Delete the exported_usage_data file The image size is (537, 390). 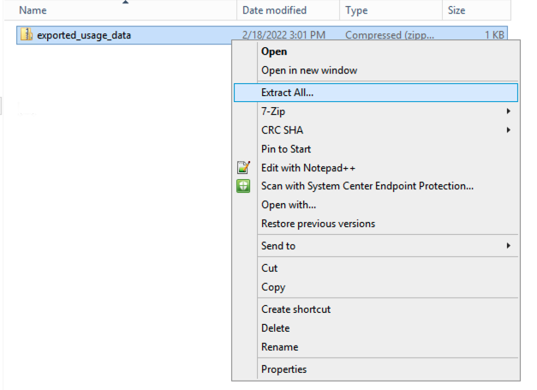pos(275,328)
